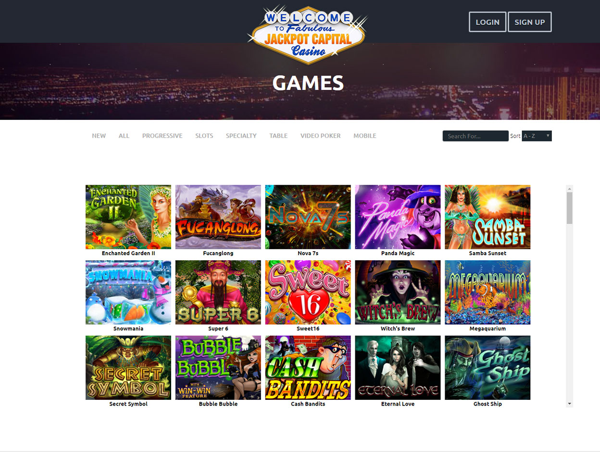The height and width of the screenshot is (458, 600).
Task: Click the scrollbar down arrow of games list
Action: click(x=570, y=404)
